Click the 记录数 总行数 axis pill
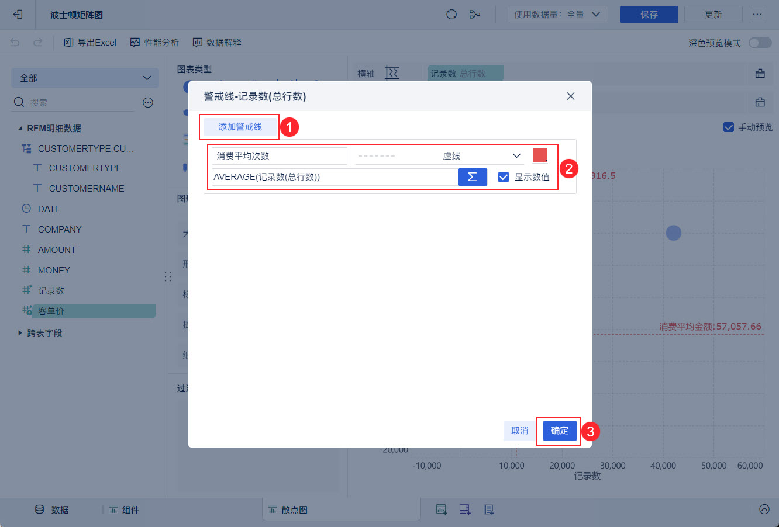This screenshot has height=527, width=779. point(466,73)
